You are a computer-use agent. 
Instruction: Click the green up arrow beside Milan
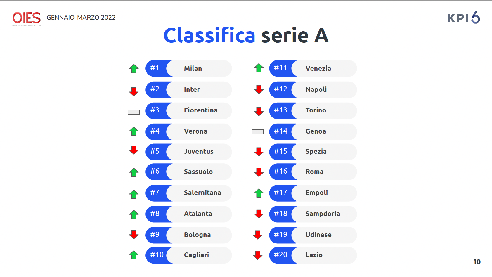(x=134, y=69)
